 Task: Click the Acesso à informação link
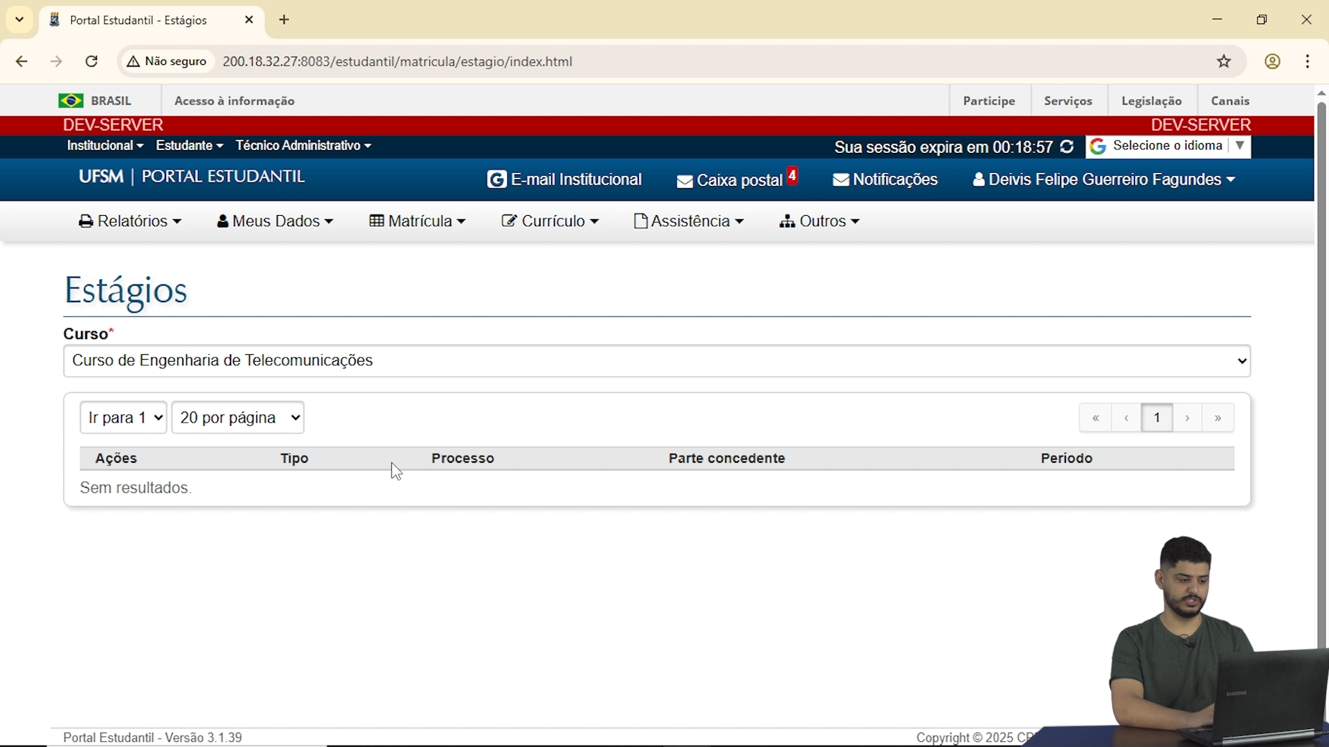(234, 101)
